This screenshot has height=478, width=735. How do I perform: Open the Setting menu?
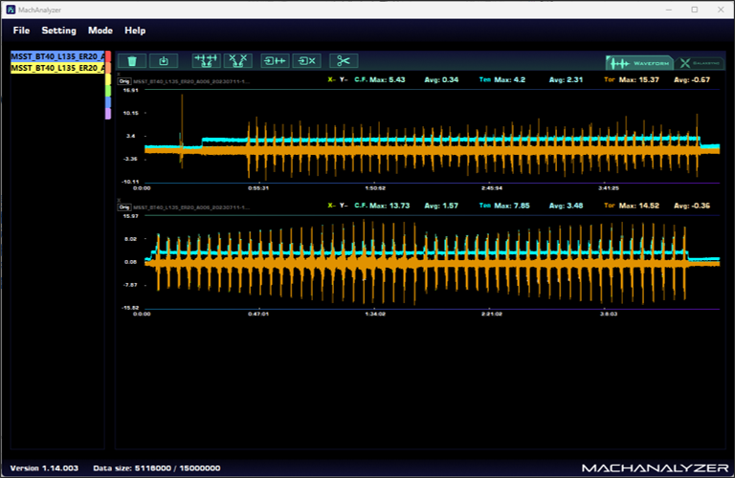58,31
